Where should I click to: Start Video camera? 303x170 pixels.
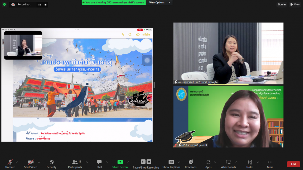[x=30, y=162]
